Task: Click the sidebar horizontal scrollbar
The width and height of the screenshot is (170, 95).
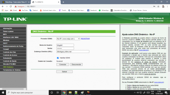Action: (x=13, y=89)
